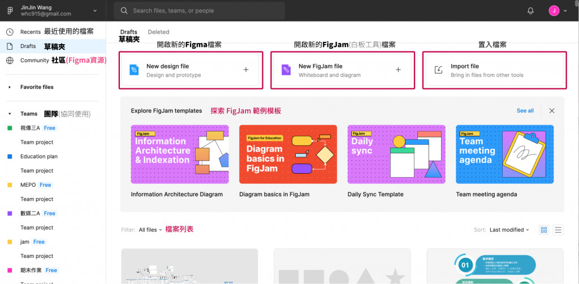This screenshot has width=579, height=284.
Task: Click the New design file button
Action: [191, 70]
